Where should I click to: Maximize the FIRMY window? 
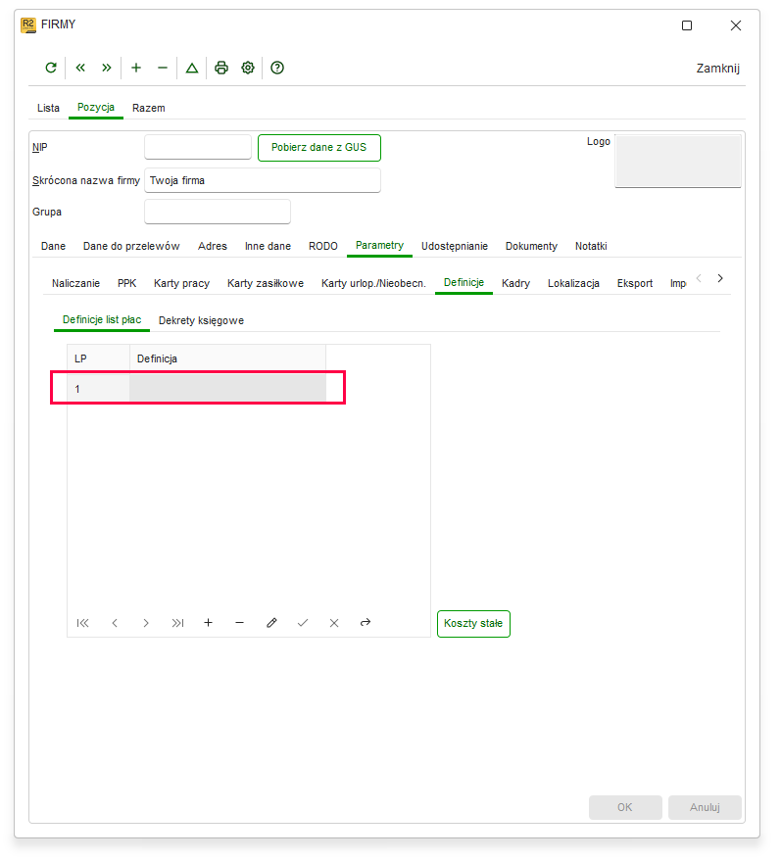click(687, 25)
